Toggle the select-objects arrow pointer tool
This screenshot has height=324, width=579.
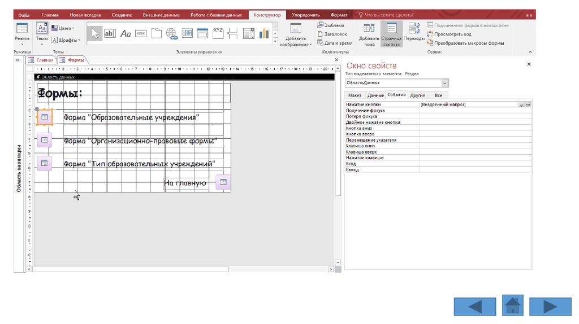pyautogui.click(x=94, y=34)
